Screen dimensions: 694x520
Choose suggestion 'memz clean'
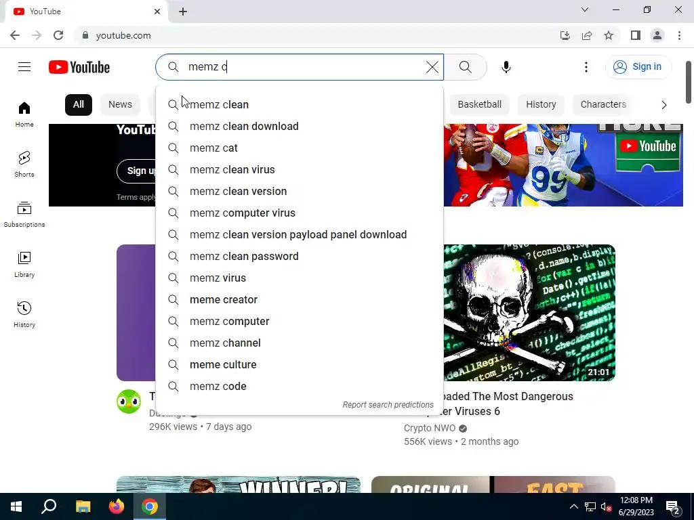coord(299,104)
